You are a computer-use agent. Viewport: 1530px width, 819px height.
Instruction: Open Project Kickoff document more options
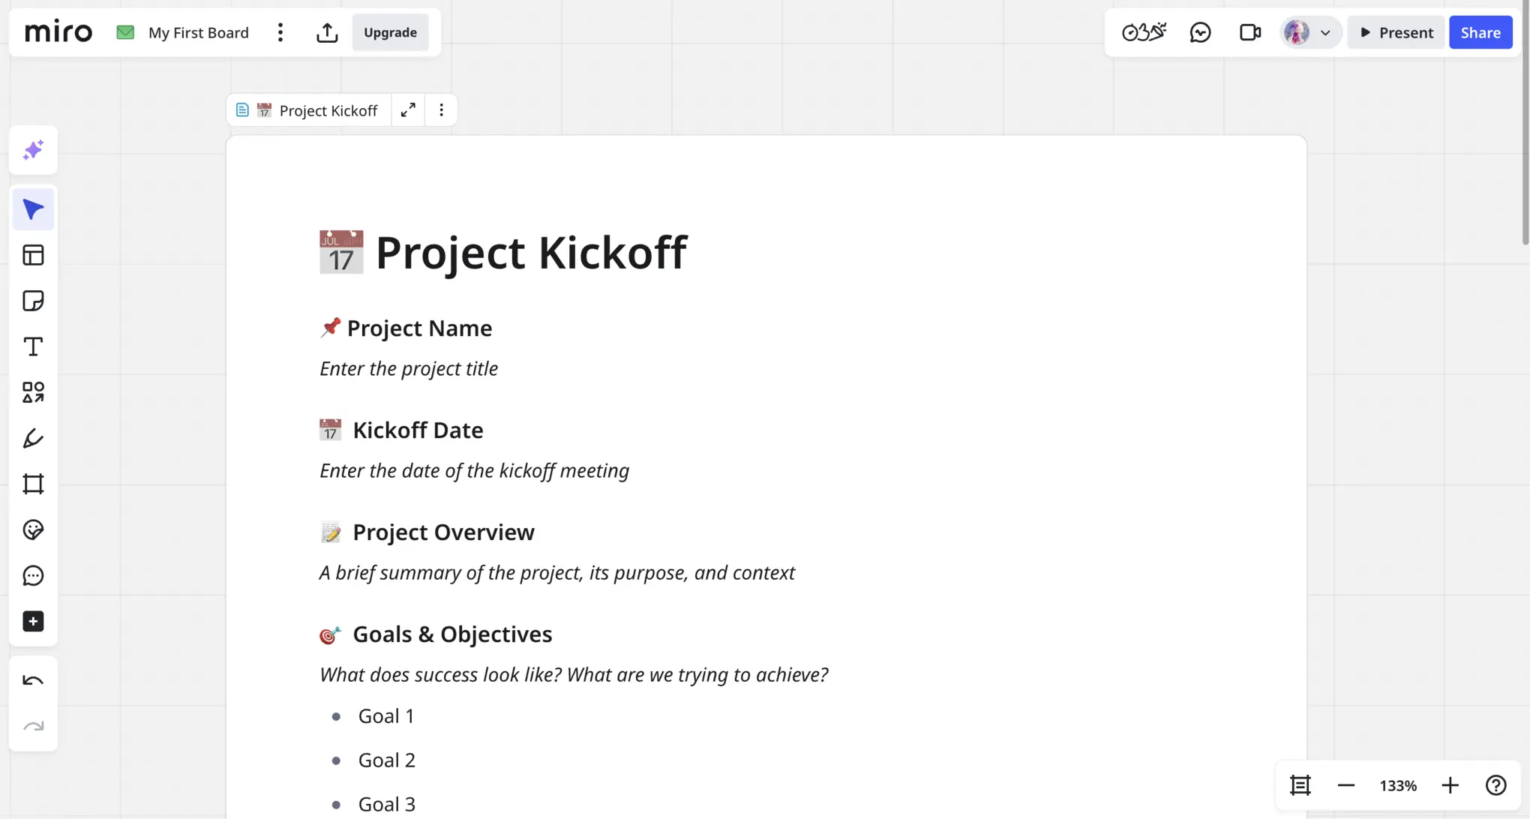pyautogui.click(x=441, y=110)
